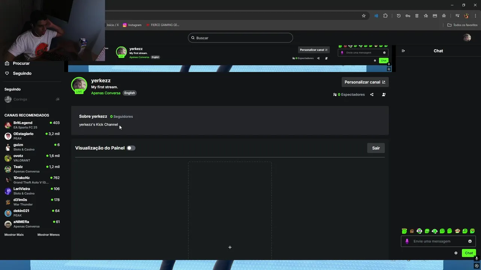Viewport: 481px width, 270px height.
Task: Open the Procurar sidebar item
Action: click(17, 63)
